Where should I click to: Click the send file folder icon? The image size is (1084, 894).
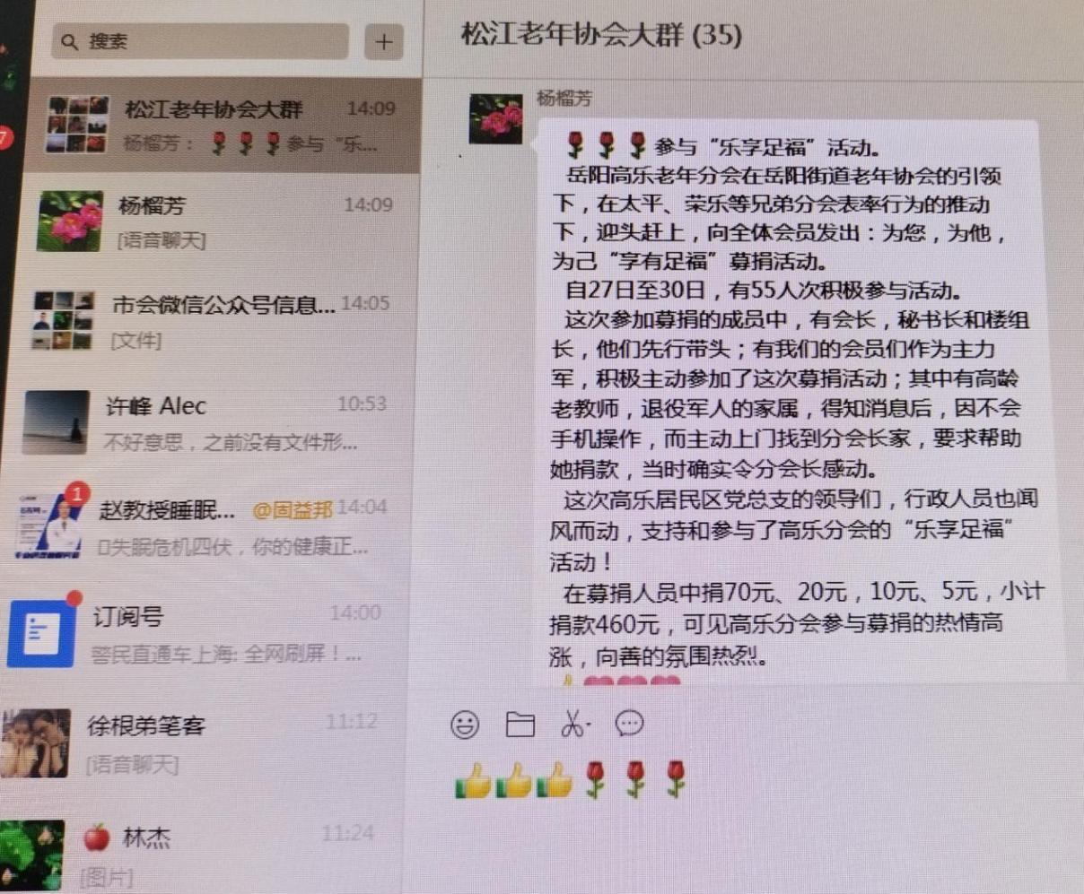click(x=520, y=725)
